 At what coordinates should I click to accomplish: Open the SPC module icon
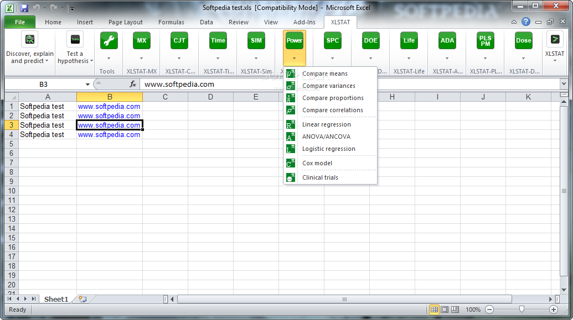coord(333,40)
